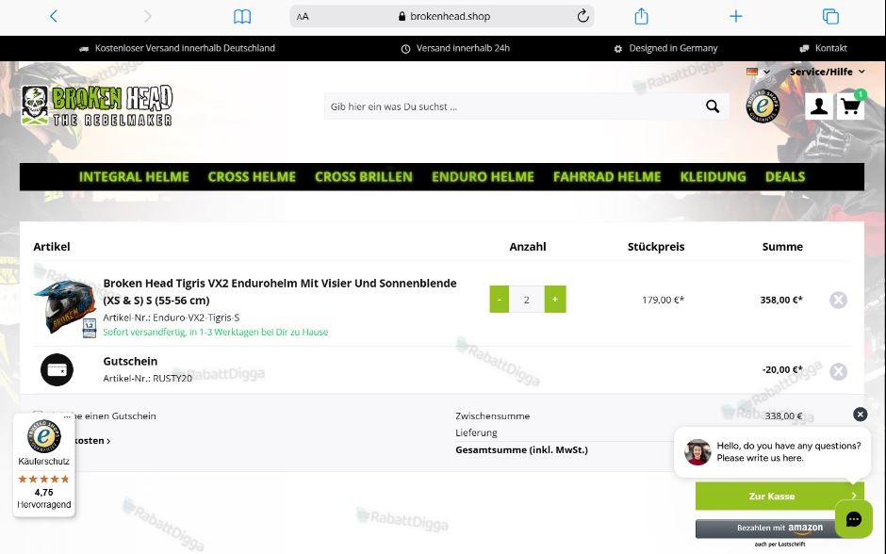886x554 pixels.
Task: Open the Enduro Helme category
Action: [484, 177]
